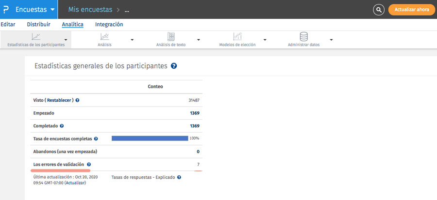Click the completion rate progress bar

pyautogui.click(x=150, y=138)
